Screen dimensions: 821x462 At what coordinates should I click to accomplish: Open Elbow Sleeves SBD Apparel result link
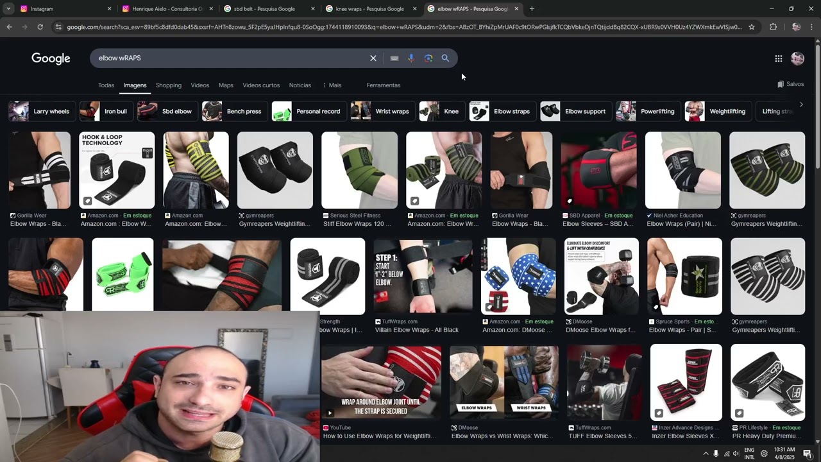click(598, 224)
